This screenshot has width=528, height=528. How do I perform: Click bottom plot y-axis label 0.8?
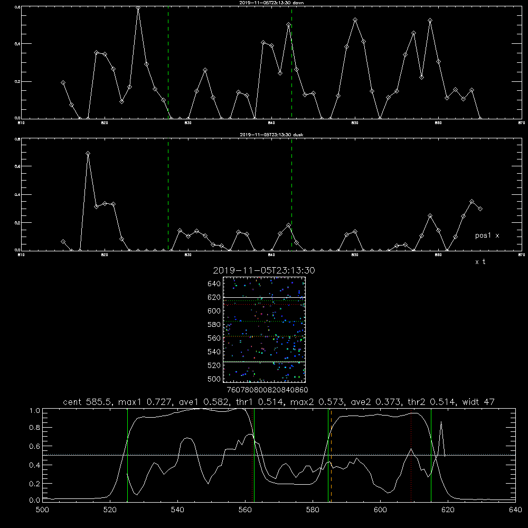click(35, 428)
